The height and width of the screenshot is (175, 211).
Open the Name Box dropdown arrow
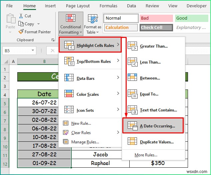pos(33,50)
